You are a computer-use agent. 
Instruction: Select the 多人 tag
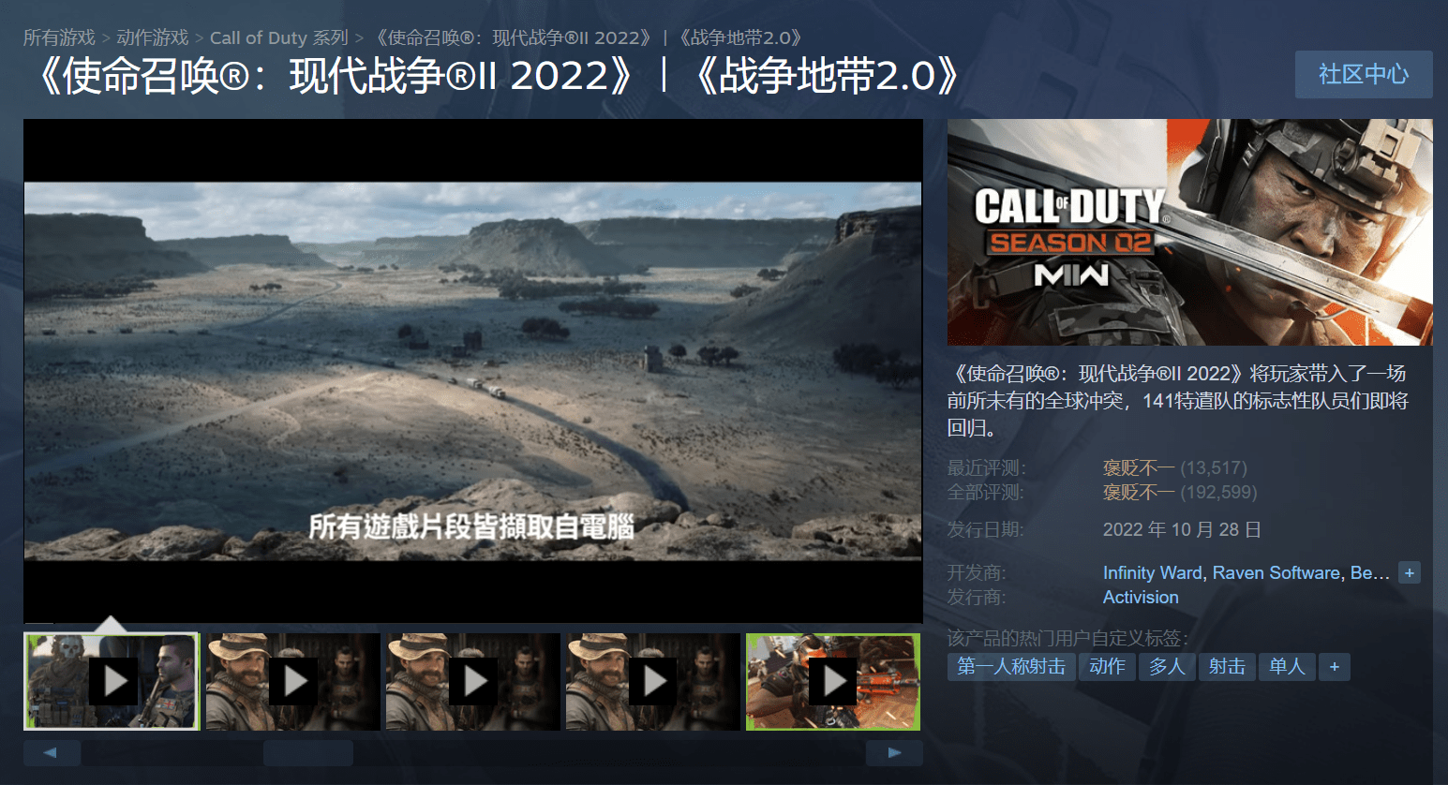tap(1167, 666)
